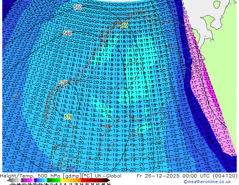This screenshot has height=185, width=239.
Task: Click the white 576 contour label
Action: coord(63,83)
